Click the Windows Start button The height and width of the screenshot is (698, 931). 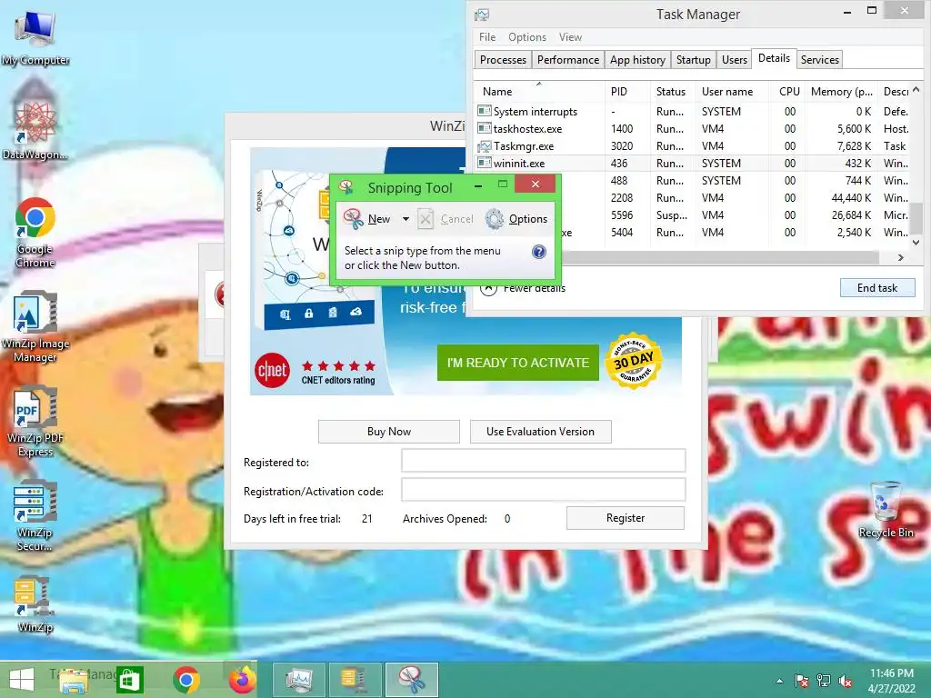point(22,680)
